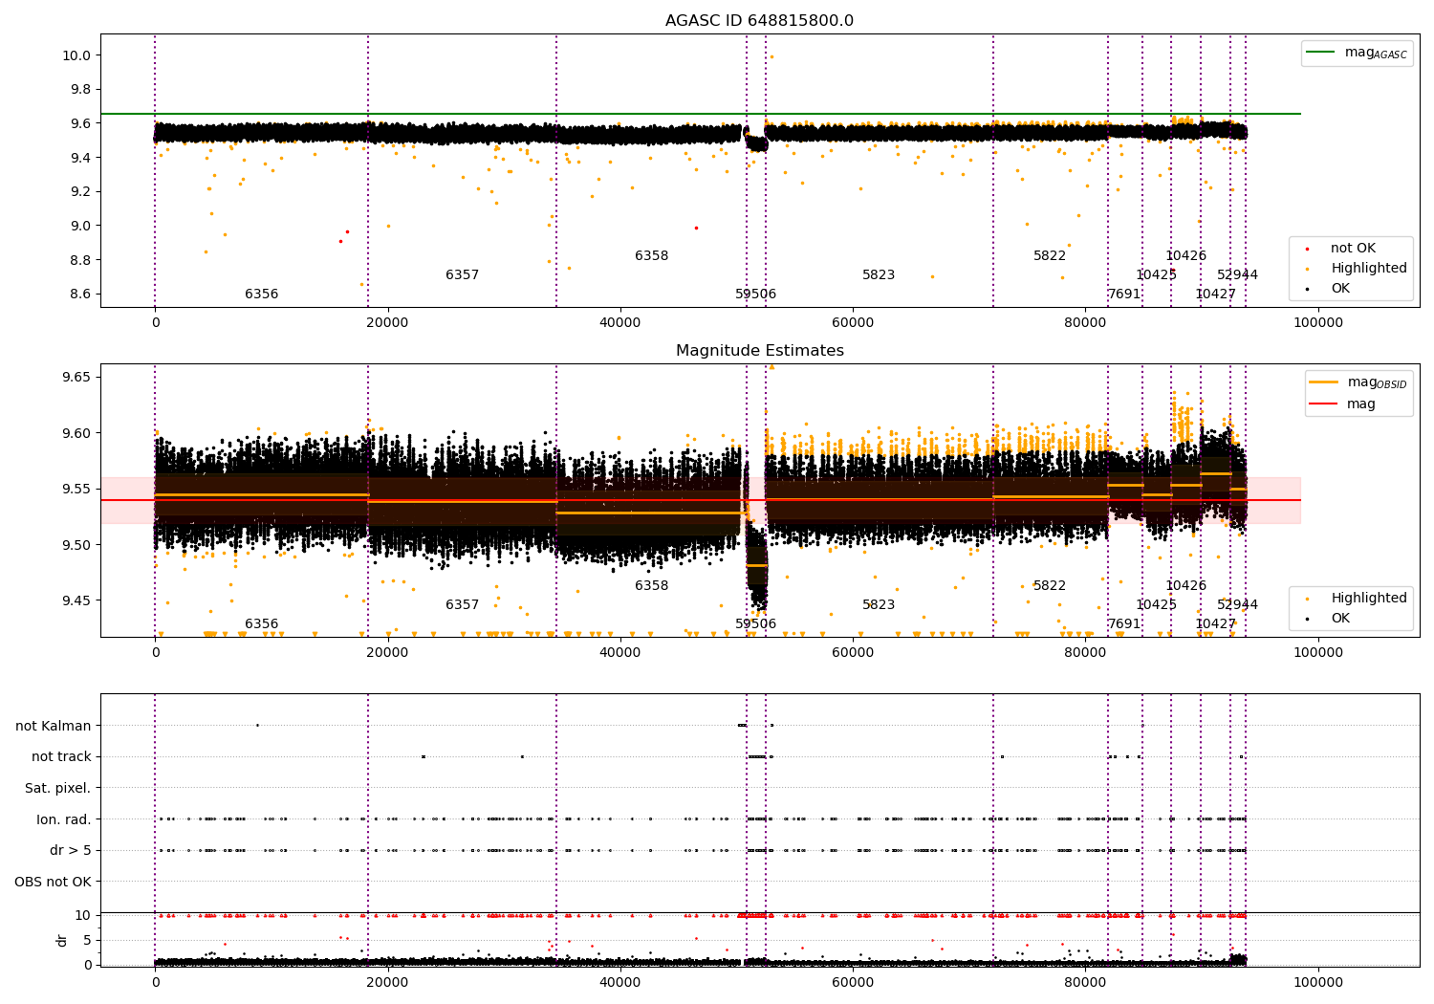Click label 5822 in Magnitude Estimates plot

1049,586
